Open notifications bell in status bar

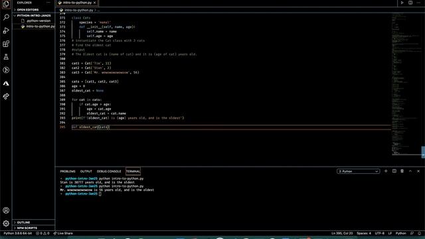click(419, 233)
